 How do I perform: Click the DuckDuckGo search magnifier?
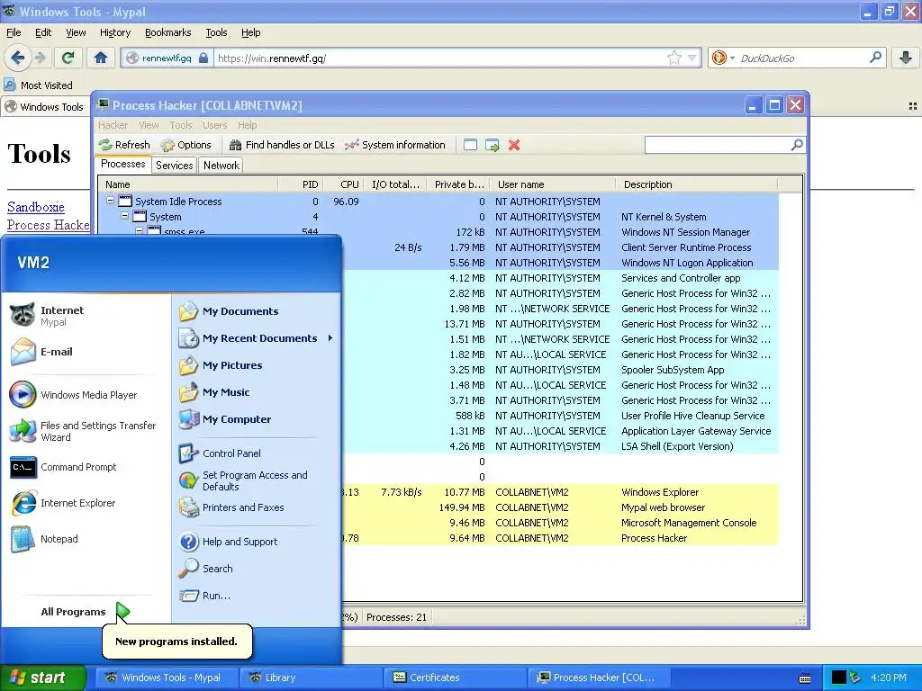(x=875, y=58)
